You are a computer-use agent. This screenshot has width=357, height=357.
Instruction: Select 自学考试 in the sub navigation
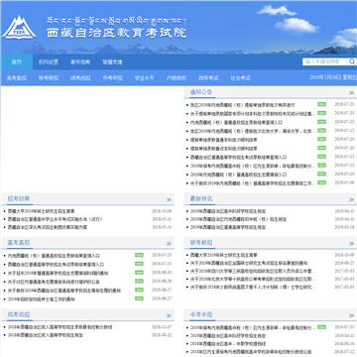(208, 78)
